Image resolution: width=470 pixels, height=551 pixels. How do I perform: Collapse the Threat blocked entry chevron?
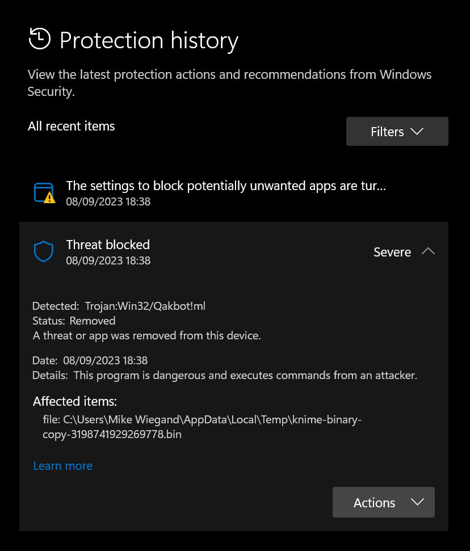[428, 251]
